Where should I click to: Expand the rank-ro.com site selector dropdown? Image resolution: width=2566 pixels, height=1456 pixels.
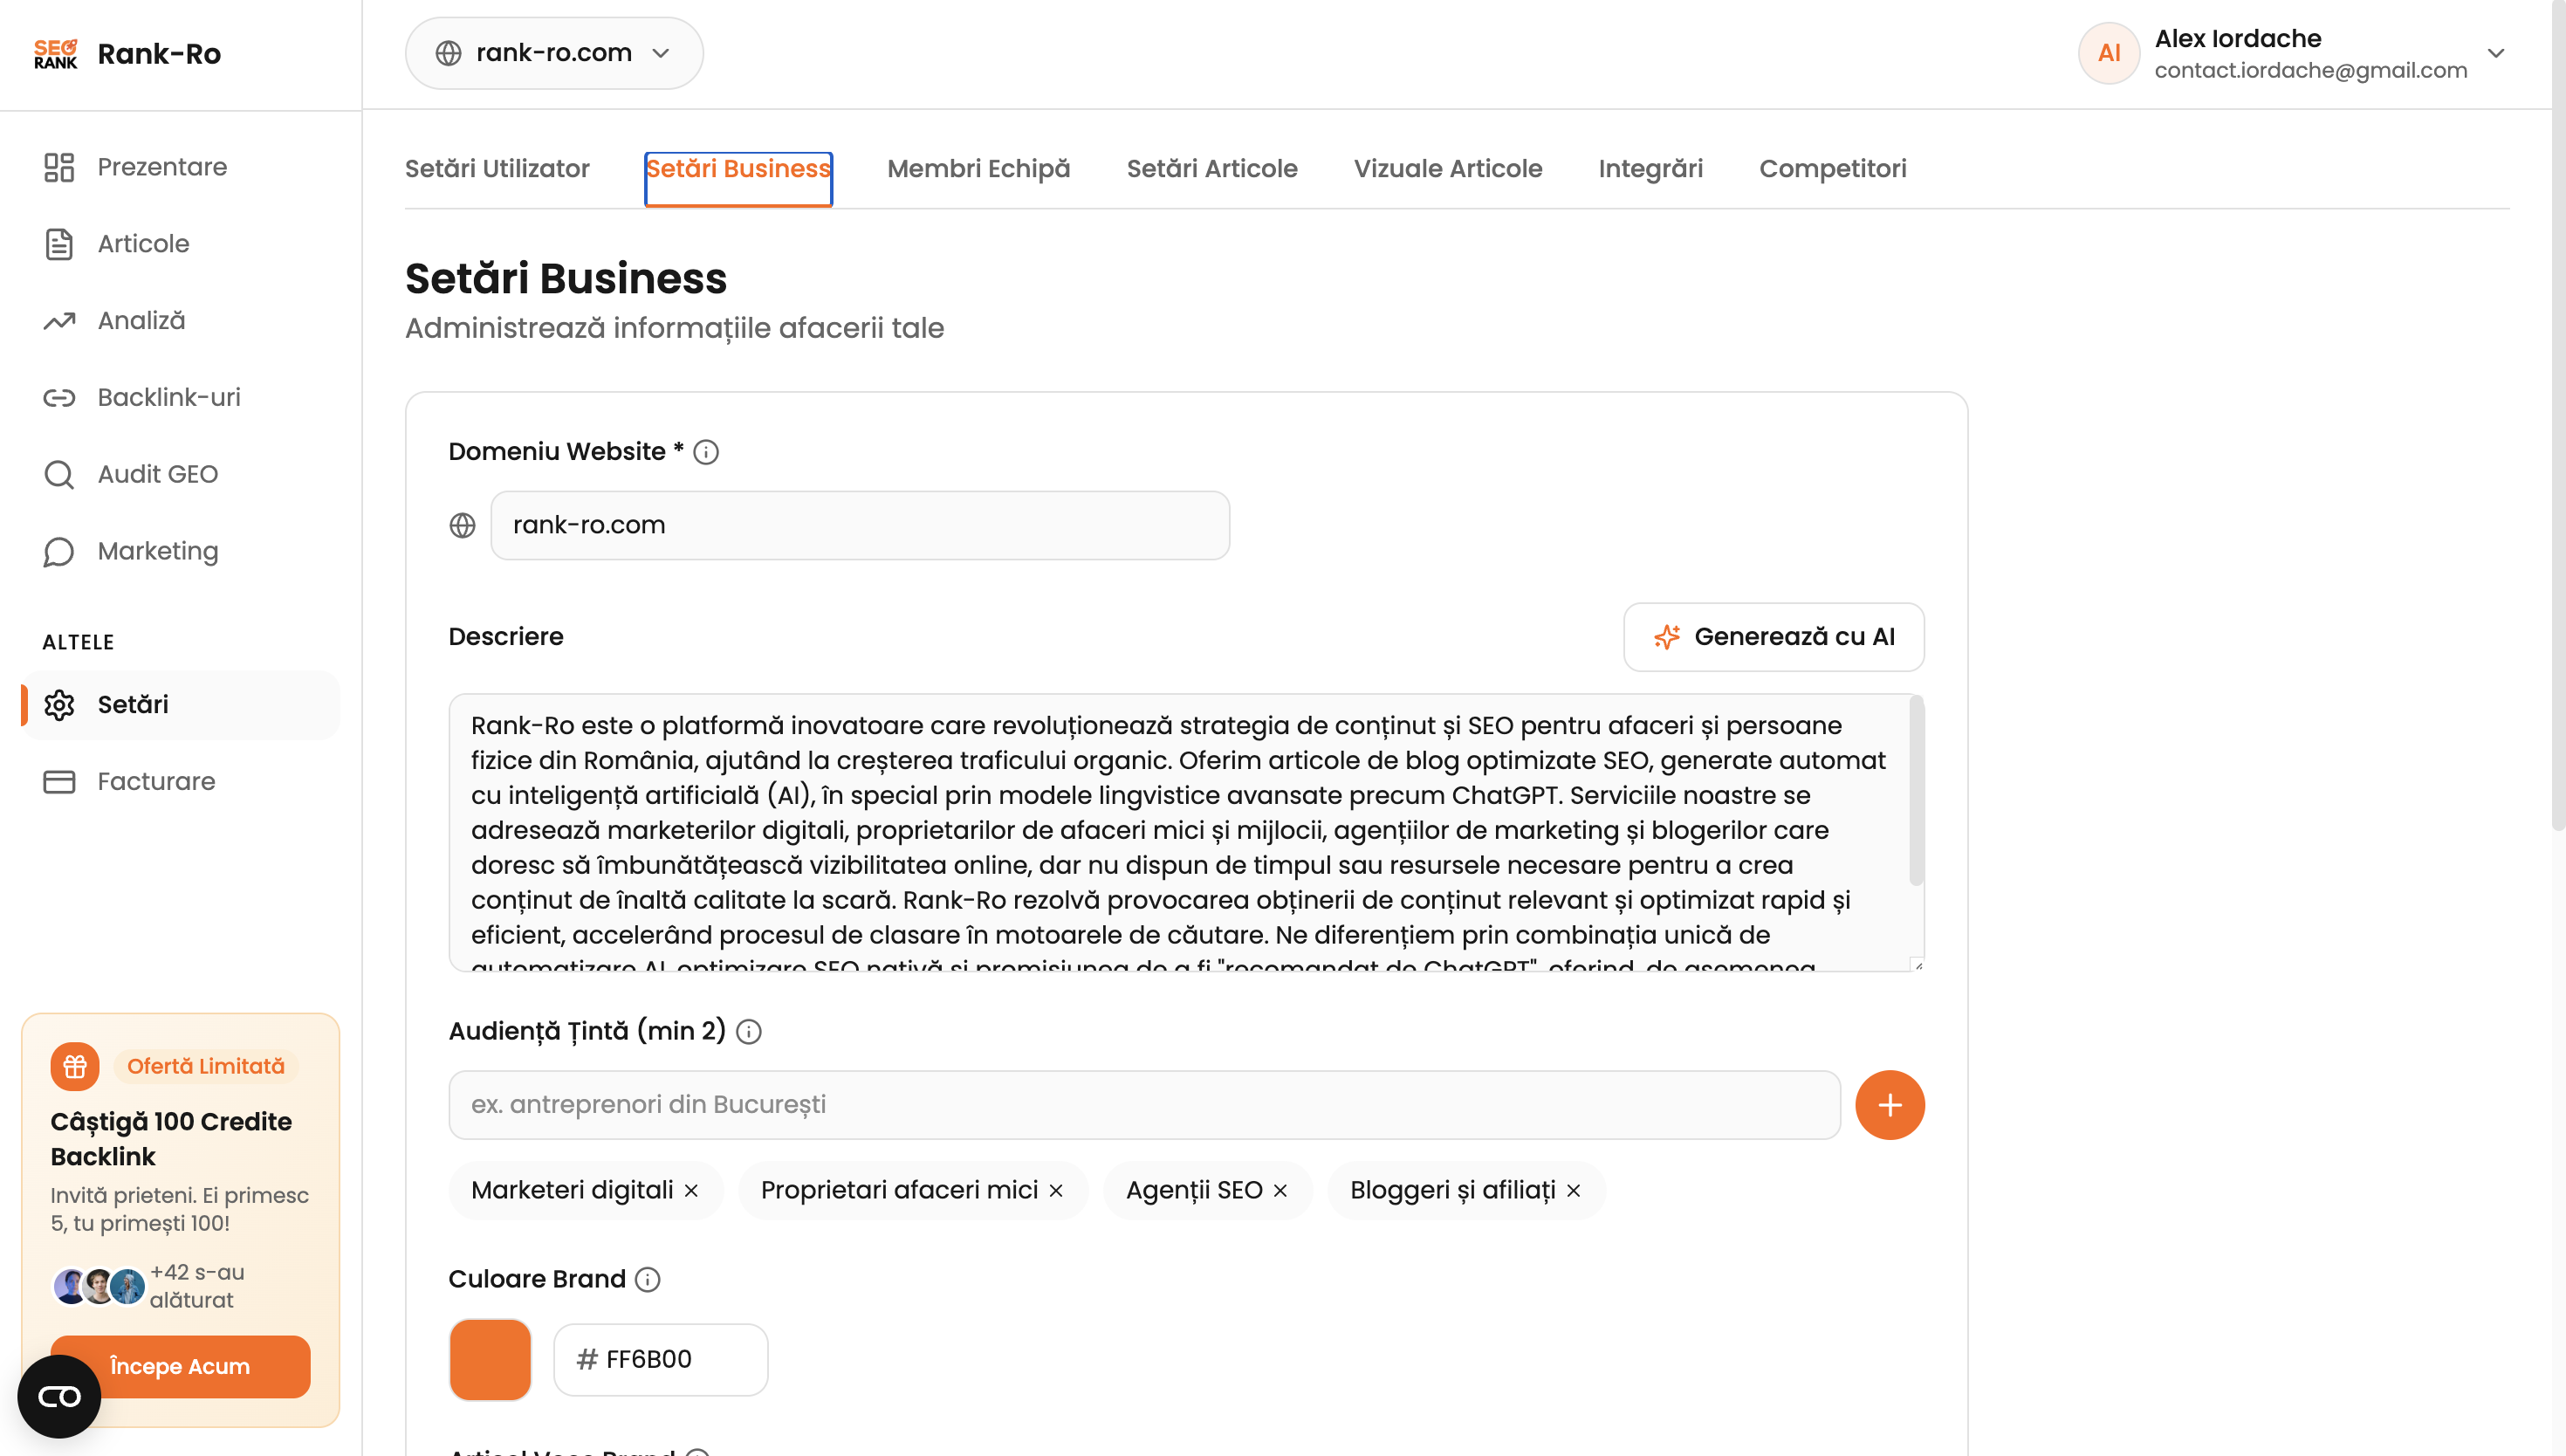click(x=553, y=53)
